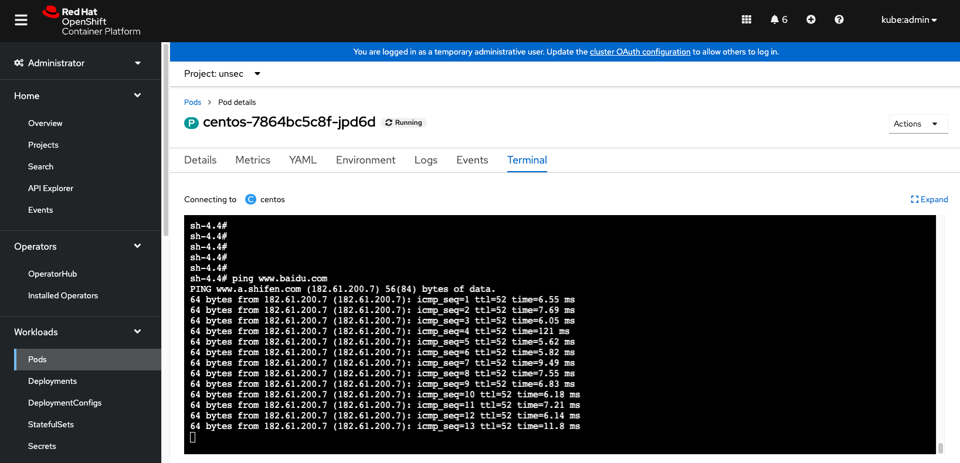Click the Red Hat OpenShift logo
This screenshot has width=960, height=463.
(x=91, y=21)
